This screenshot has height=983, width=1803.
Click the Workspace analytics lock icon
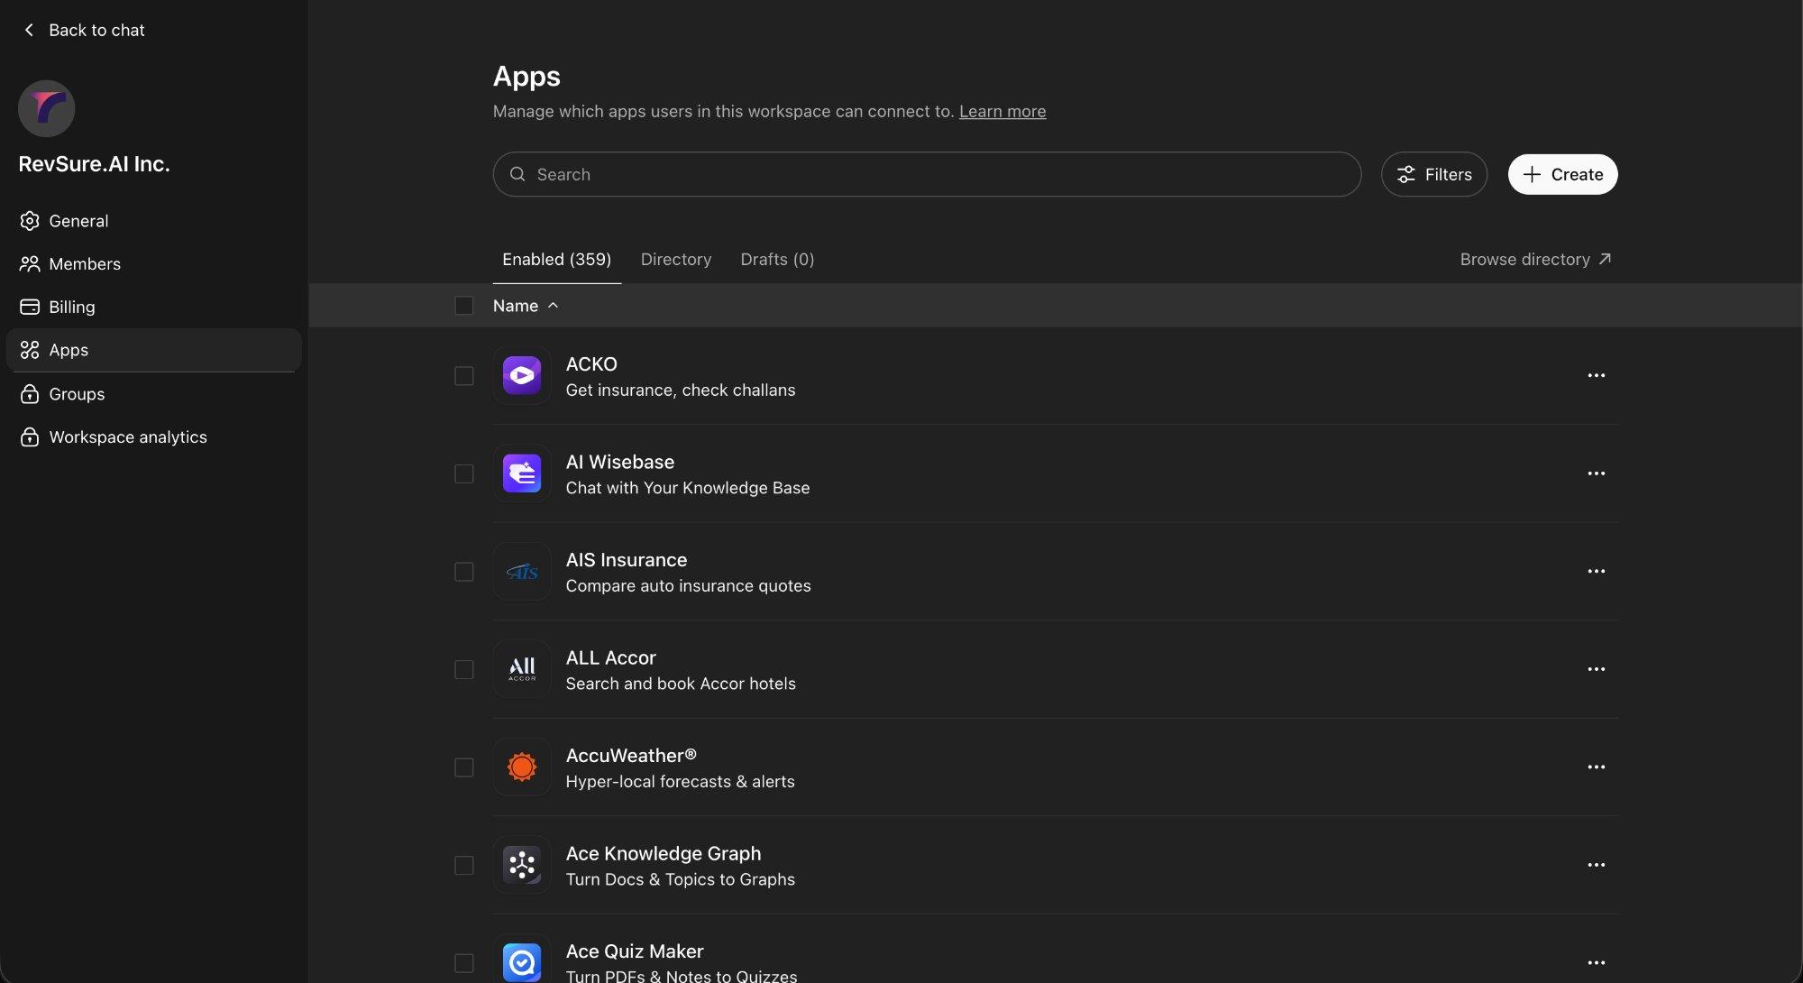pos(30,437)
